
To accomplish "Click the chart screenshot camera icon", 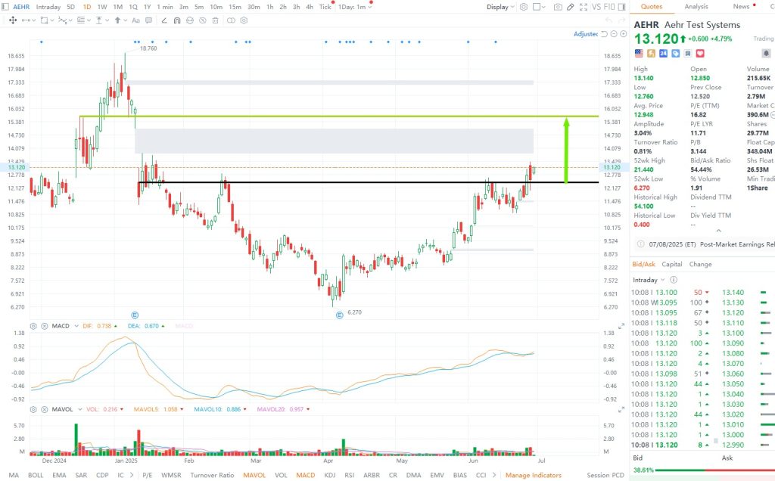I will click(558, 7).
